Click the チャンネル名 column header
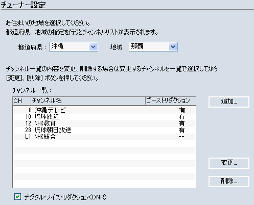Viewport: 254px width, 205px height. 88,101
